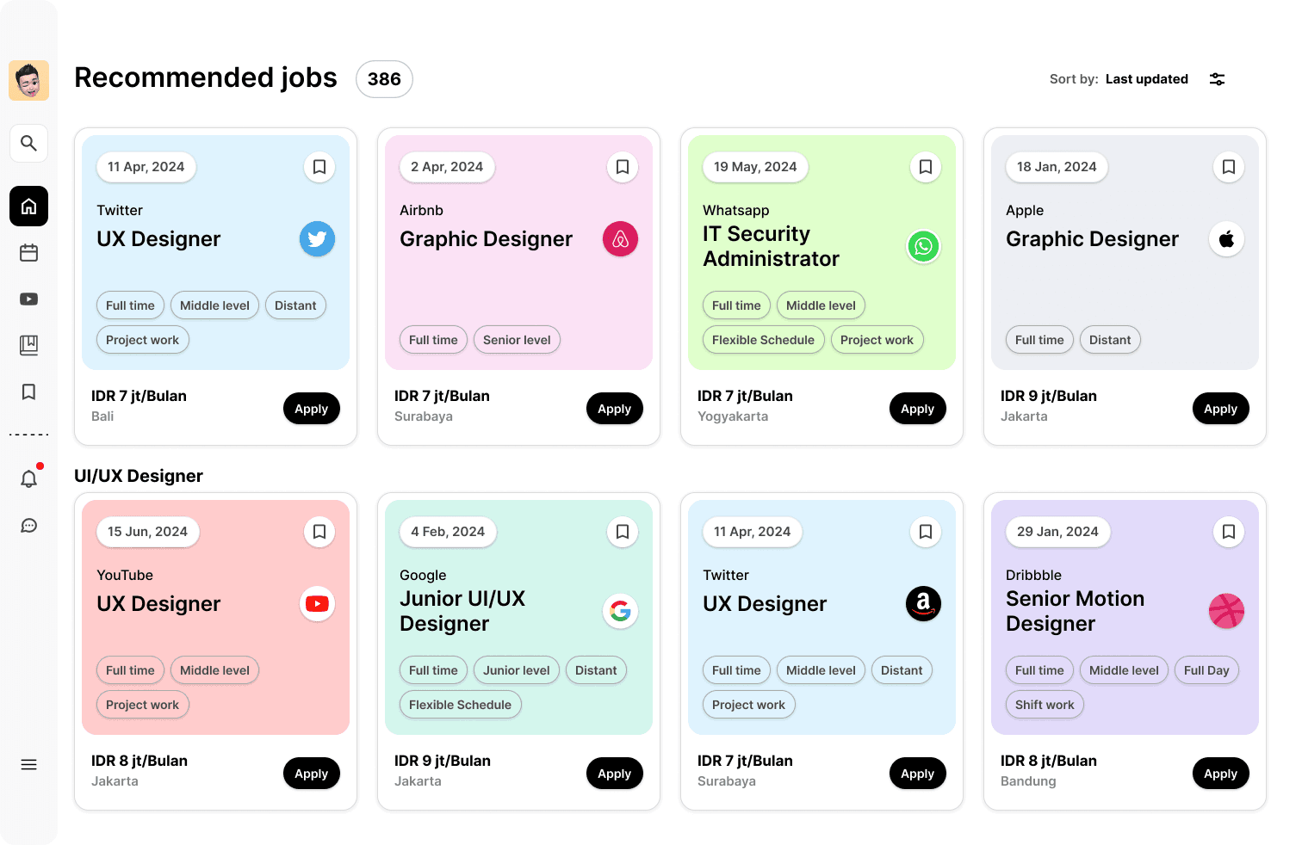Save the Dribbble Senior Motion Designer job
Viewport: 1302px width, 845px height.
click(1228, 532)
